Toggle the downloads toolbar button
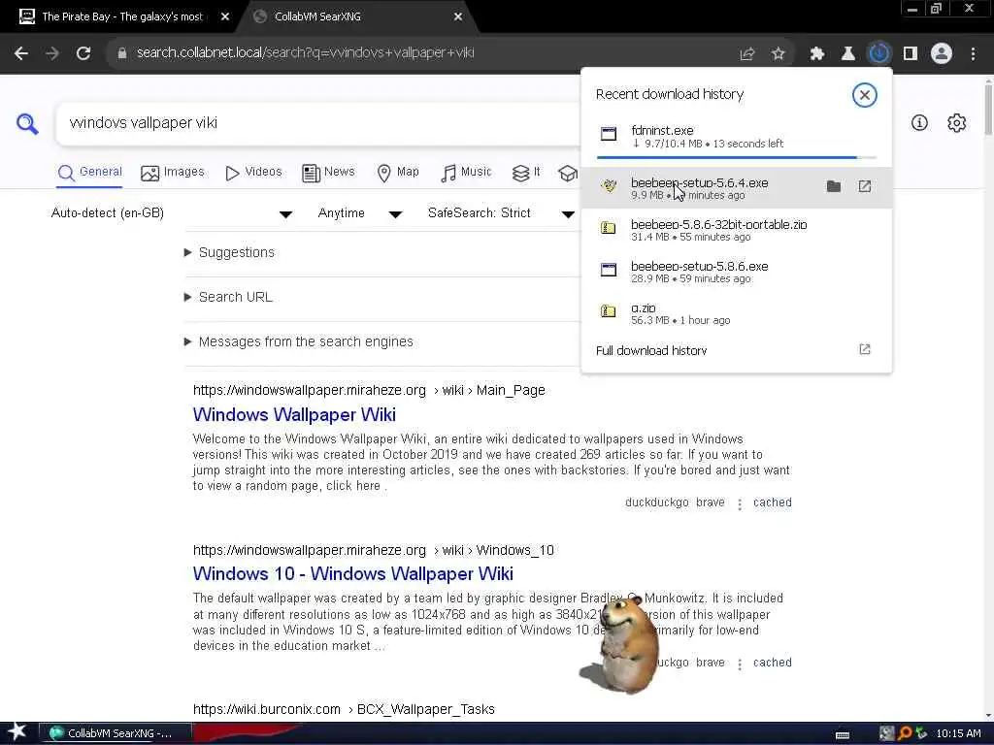This screenshot has width=994, height=745. 879,54
